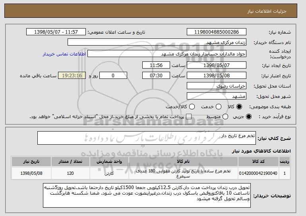
Task: Click the 1398/05/08 need date cell
Action: [x=31, y=173]
